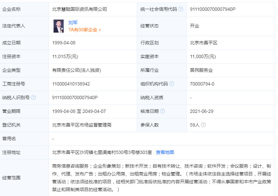The height and width of the screenshot is (196, 278).
Task: Select the 经营范围 description paragraph
Action: (x=162, y=178)
